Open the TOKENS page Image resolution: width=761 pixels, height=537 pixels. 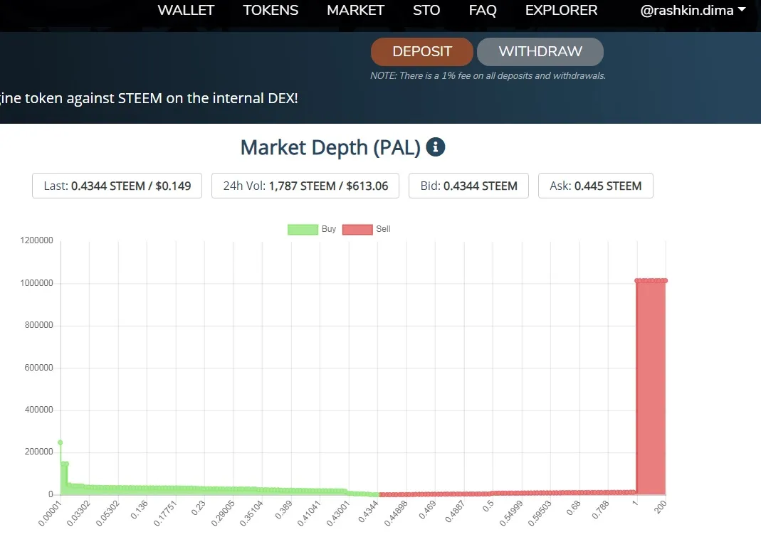[x=271, y=10]
